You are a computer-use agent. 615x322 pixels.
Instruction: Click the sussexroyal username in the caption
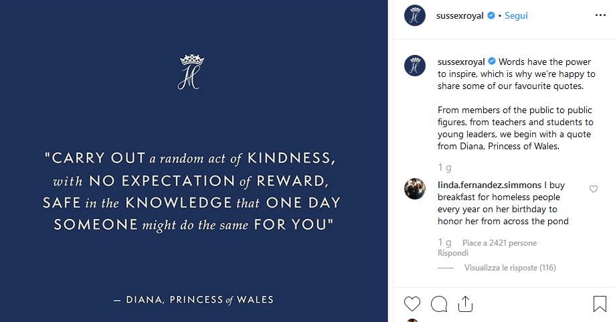[x=460, y=62]
